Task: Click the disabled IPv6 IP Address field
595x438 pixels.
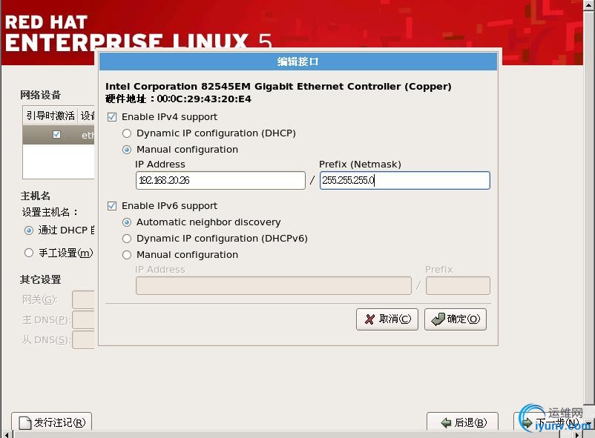Action: tap(274, 285)
